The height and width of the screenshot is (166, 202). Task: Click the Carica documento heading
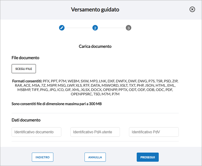pyautogui.click(x=95, y=46)
